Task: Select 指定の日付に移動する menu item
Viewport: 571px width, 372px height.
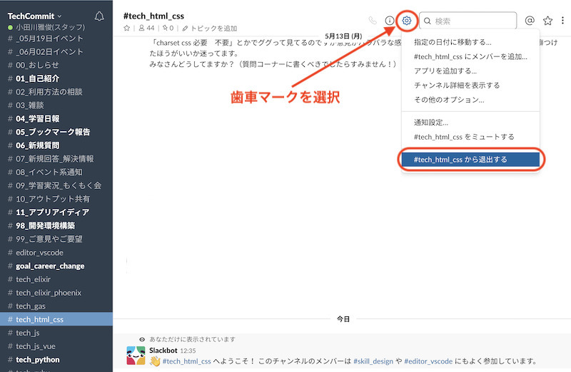Action: (470, 42)
